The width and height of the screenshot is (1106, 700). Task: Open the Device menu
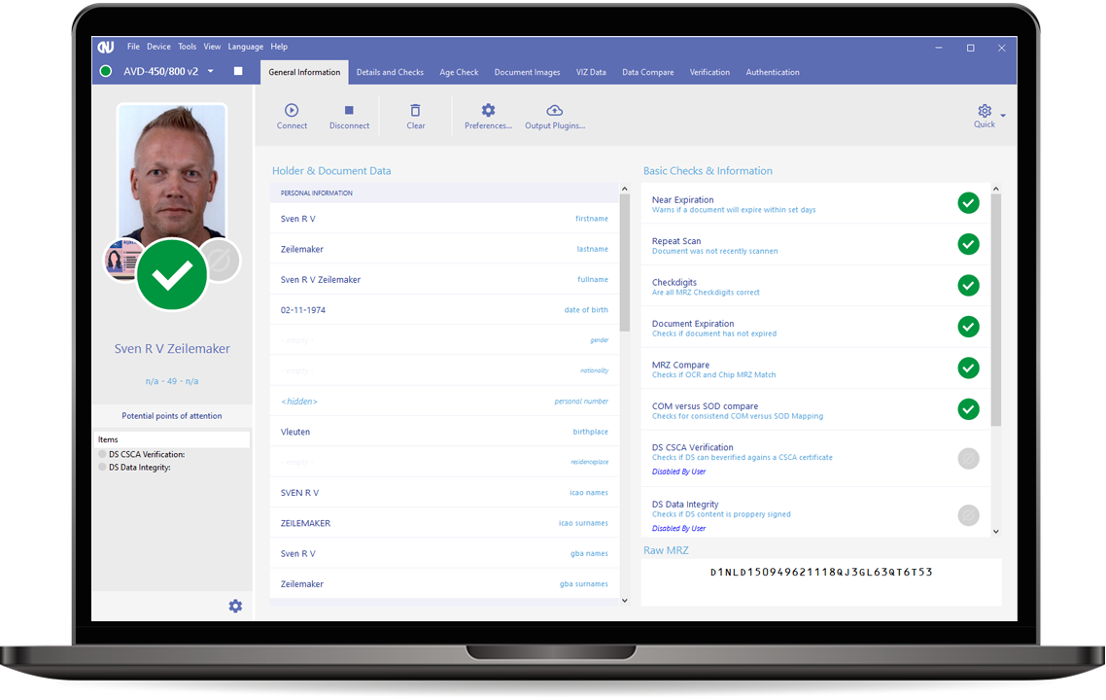[x=158, y=47]
